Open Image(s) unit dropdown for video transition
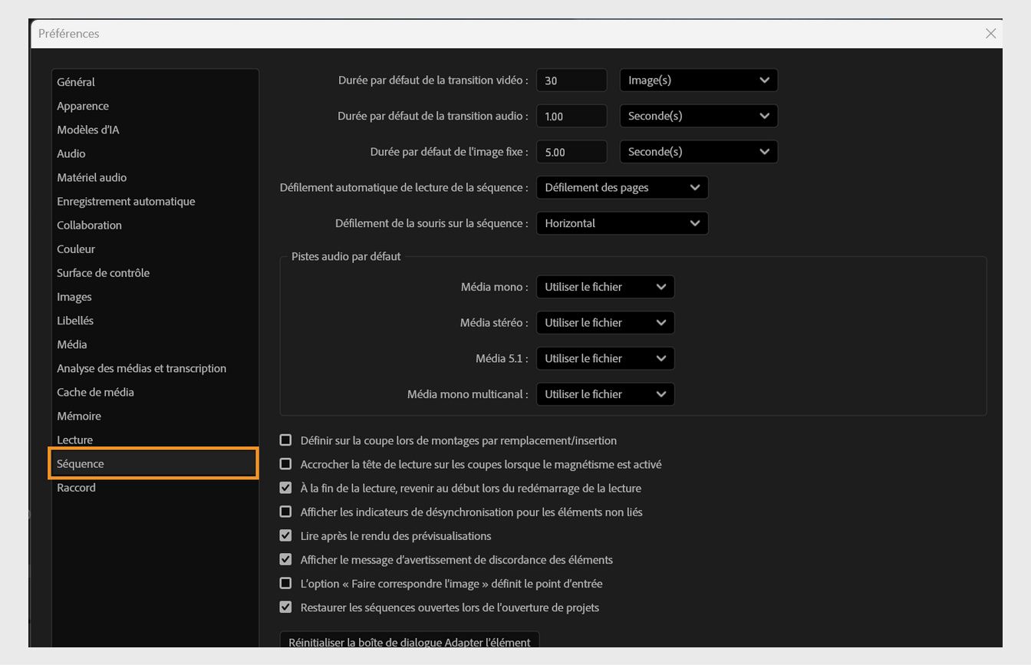The height and width of the screenshot is (665, 1031). point(698,81)
